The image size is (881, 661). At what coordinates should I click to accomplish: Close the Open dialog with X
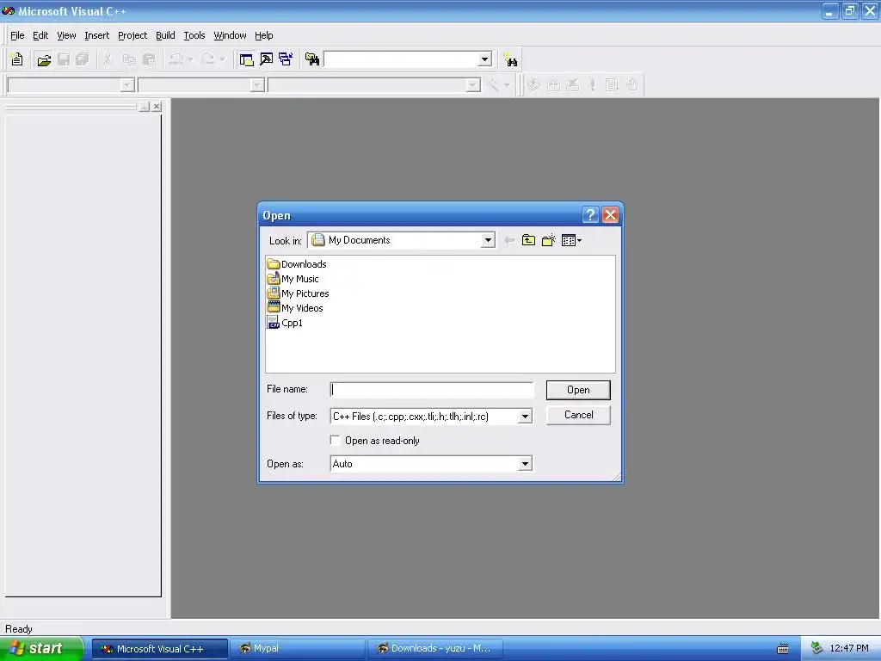click(610, 214)
